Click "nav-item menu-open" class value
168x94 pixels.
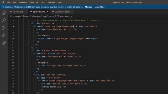coord(55,50)
